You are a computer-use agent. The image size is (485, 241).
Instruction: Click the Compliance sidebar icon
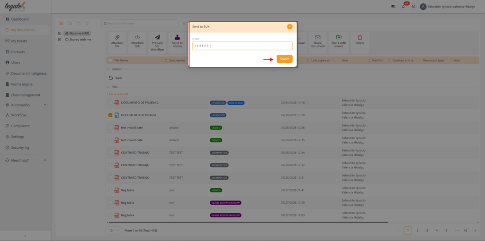[x=8, y=126]
